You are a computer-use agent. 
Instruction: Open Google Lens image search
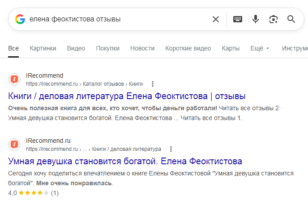(x=274, y=19)
